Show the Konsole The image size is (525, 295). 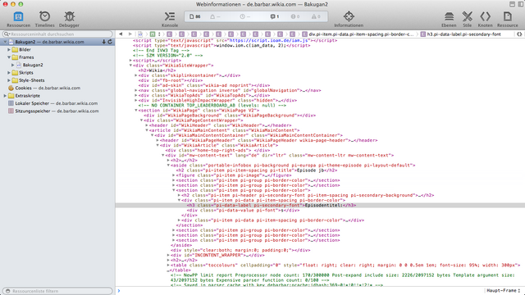tap(170, 19)
